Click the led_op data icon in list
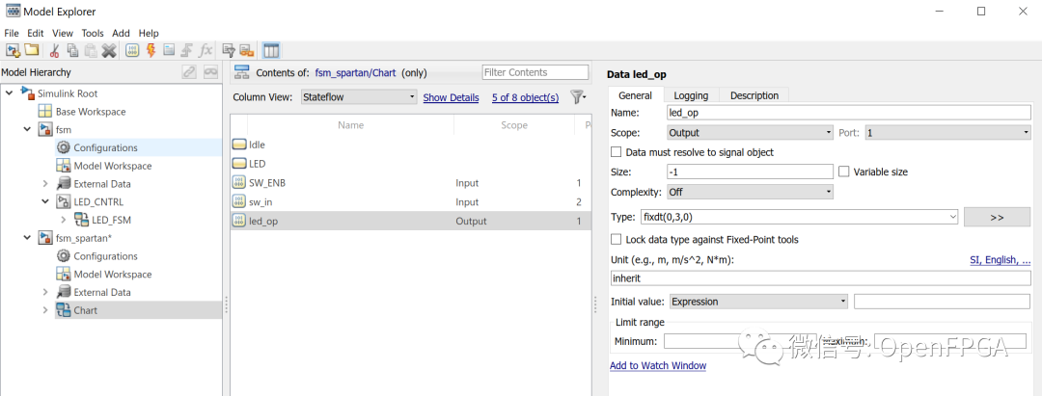Viewport: 1042px width, 396px height. pyautogui.click(x=239, y=221)
